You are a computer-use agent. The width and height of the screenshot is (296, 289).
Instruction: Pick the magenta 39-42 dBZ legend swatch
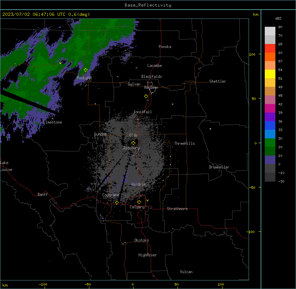(x=270, y=108)
